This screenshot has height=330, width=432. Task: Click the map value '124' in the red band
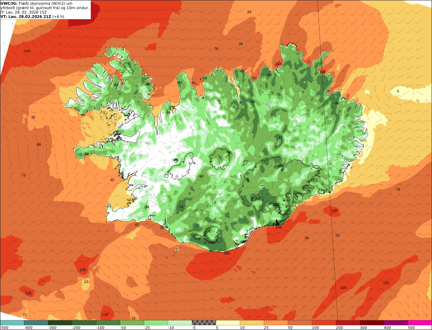pos(344,287)
